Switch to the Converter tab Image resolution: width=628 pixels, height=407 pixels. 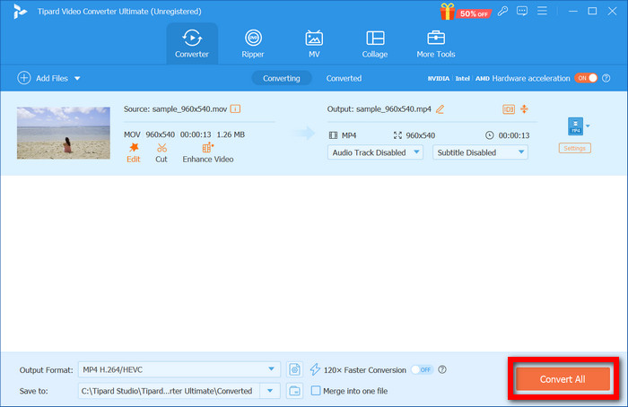[x=192, y=44]
